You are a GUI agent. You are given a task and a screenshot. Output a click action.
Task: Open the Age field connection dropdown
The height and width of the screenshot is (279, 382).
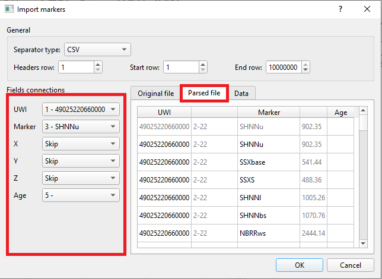(81, 195)
